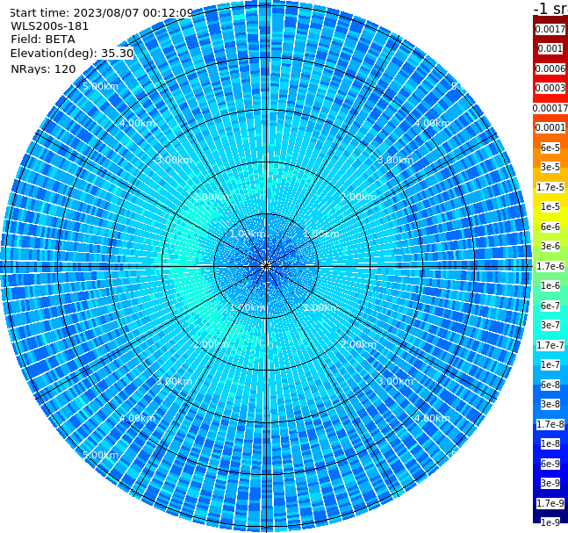This screenshot has height=533, width=568.
Task: Select the 1.7e-9 colorbar value
Action: (550, 503)
